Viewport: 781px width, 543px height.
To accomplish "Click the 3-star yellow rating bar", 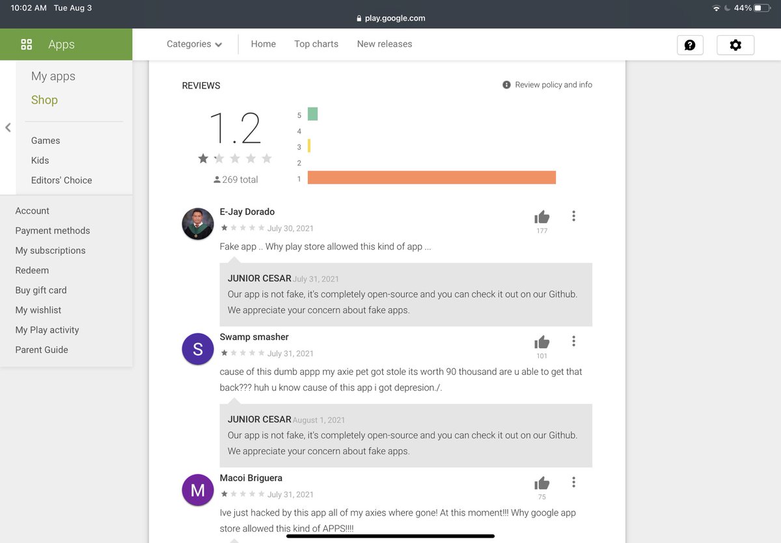I will pyautogui.click(x=309, y=146).
